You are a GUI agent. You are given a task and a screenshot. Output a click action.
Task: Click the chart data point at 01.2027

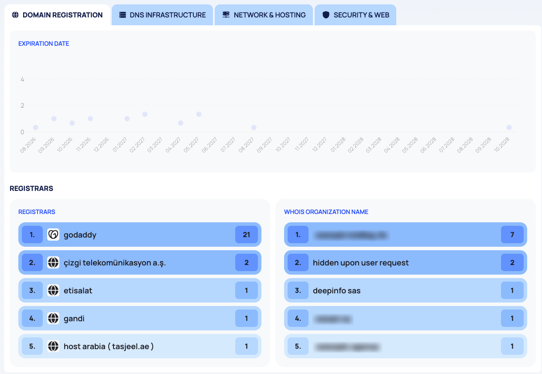[127, 119]
